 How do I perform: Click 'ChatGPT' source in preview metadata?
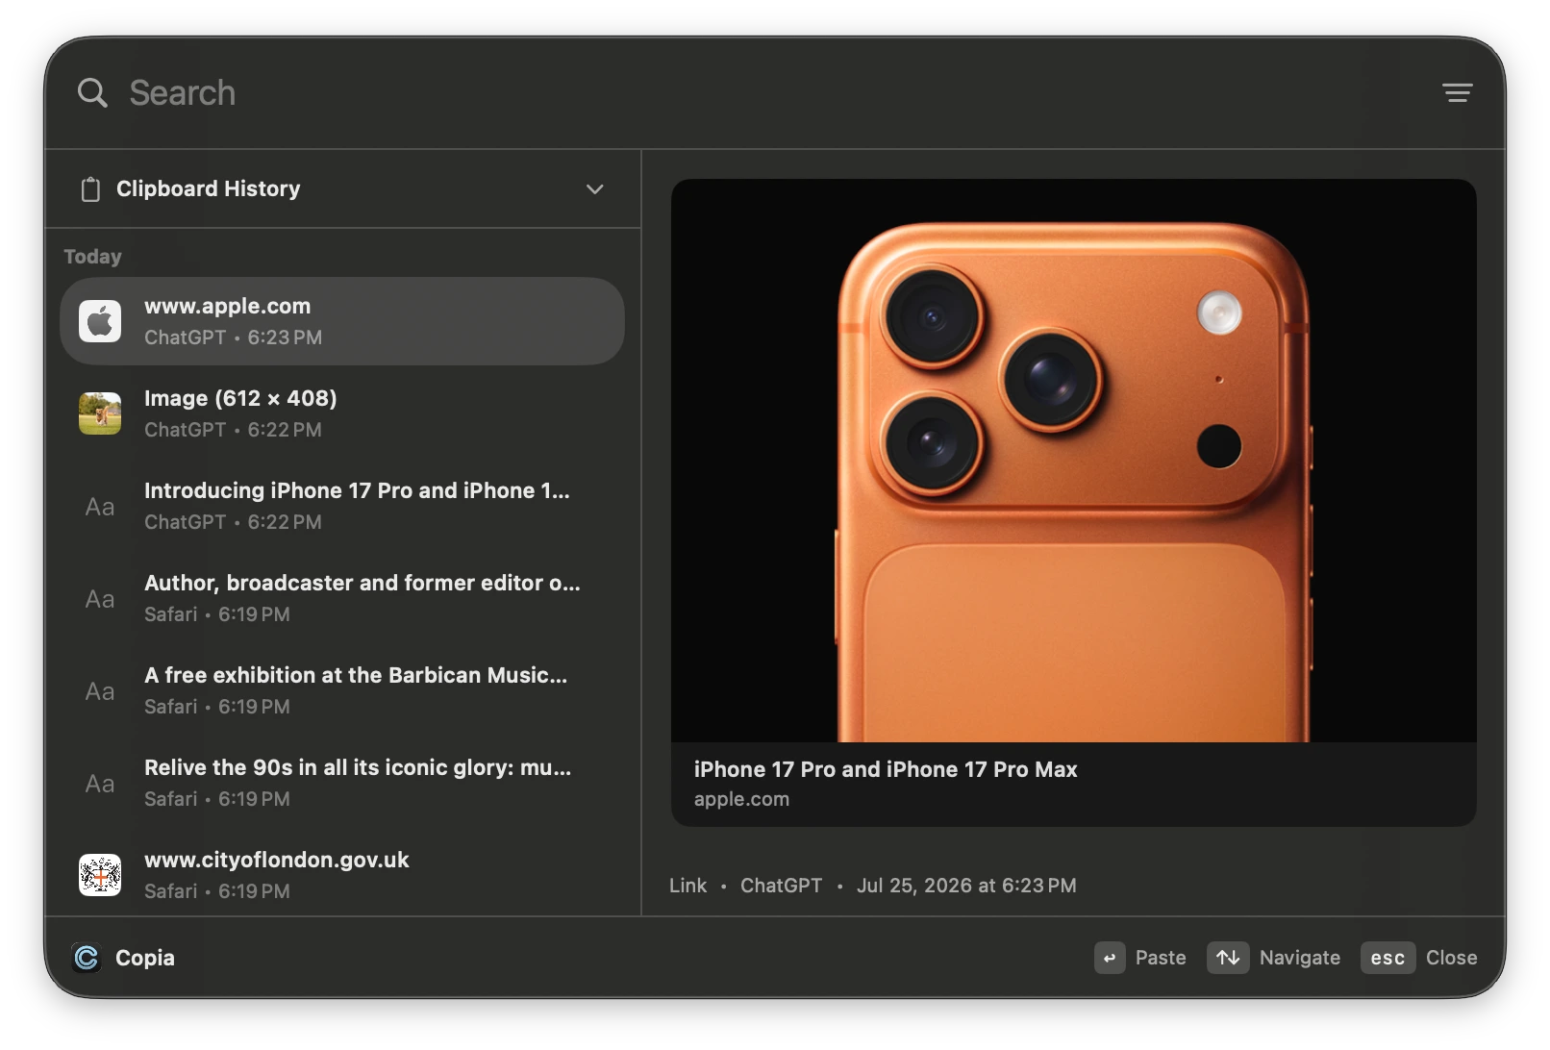[x=781, y=886]
